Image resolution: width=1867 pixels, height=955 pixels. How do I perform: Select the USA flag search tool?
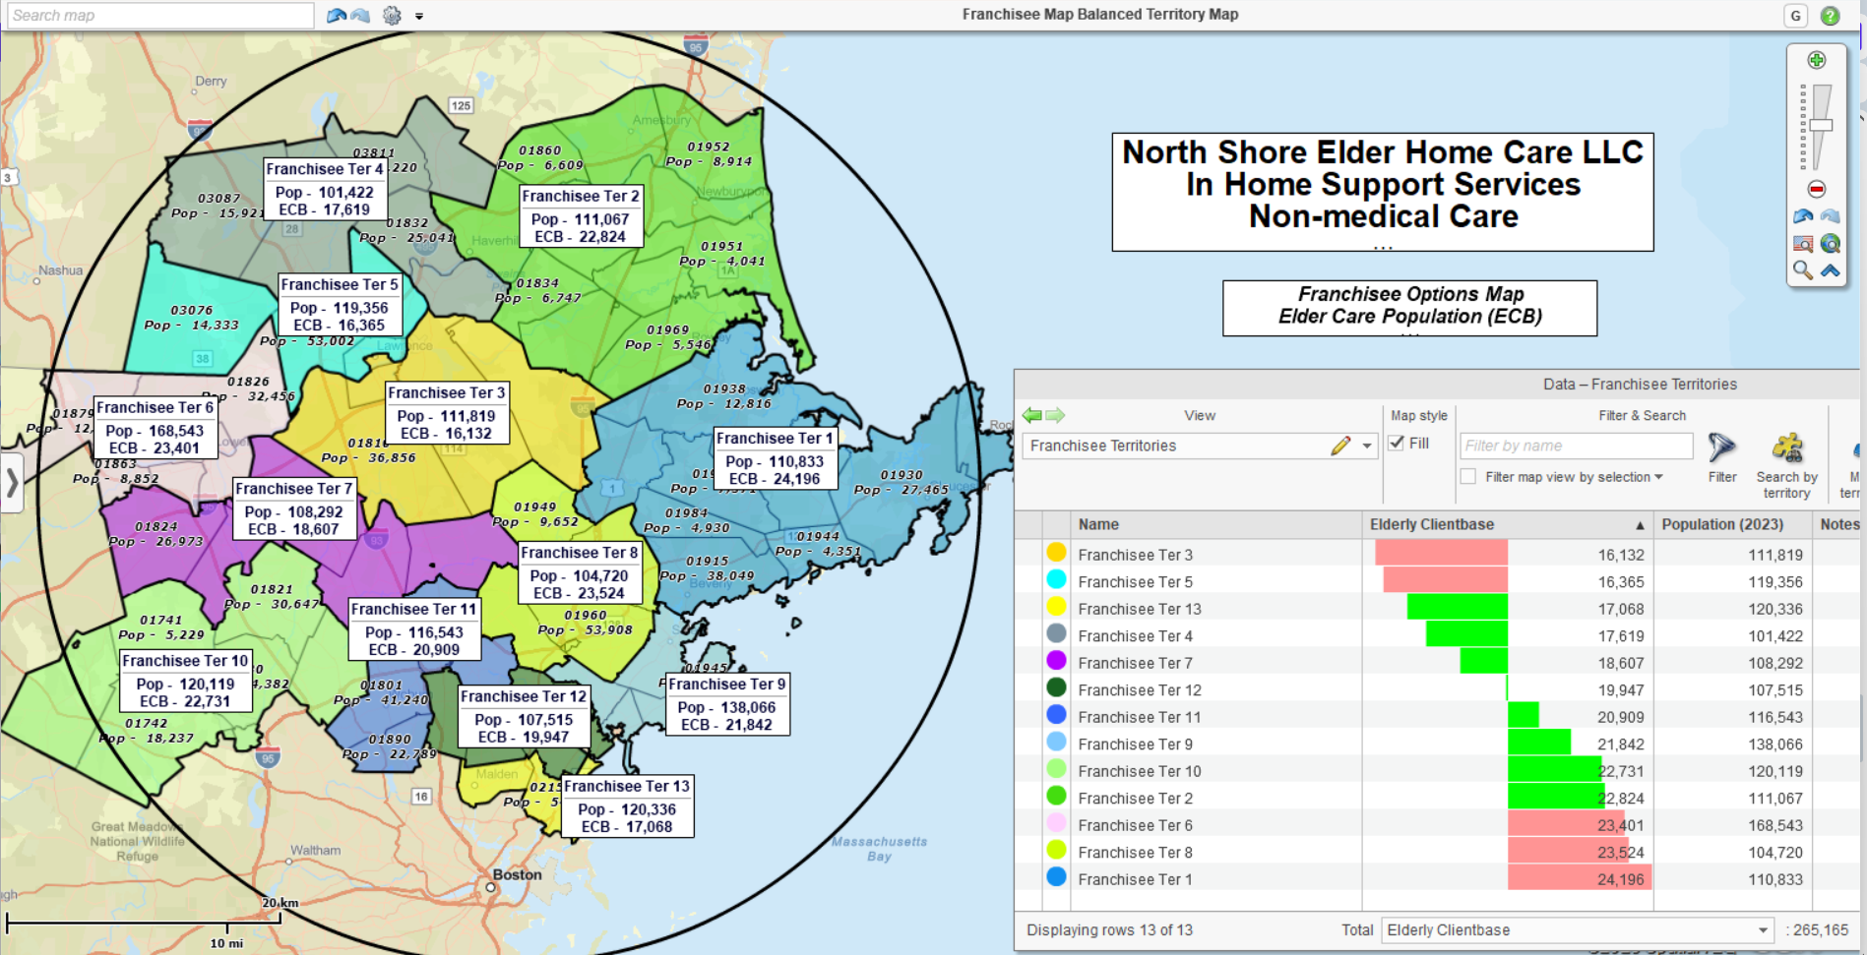[x=1804, y=245]
